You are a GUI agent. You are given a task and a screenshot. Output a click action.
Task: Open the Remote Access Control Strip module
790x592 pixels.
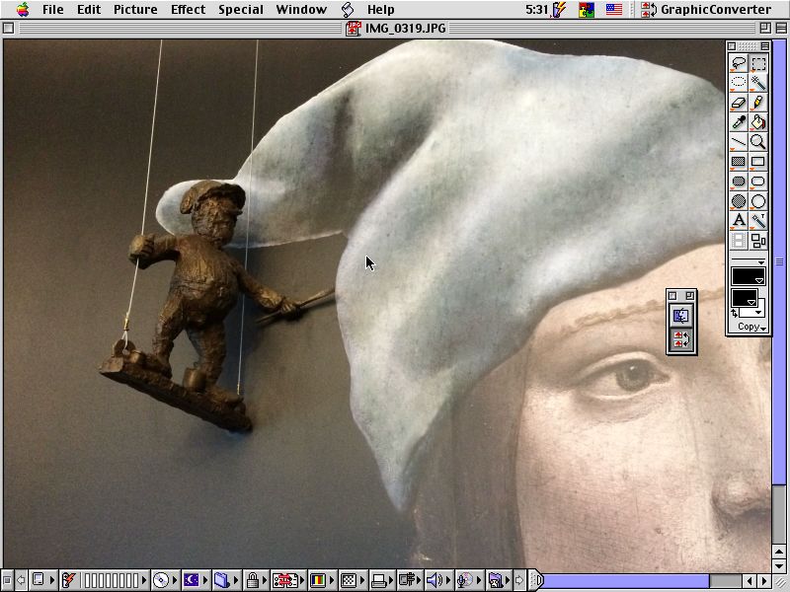(409, 580)
